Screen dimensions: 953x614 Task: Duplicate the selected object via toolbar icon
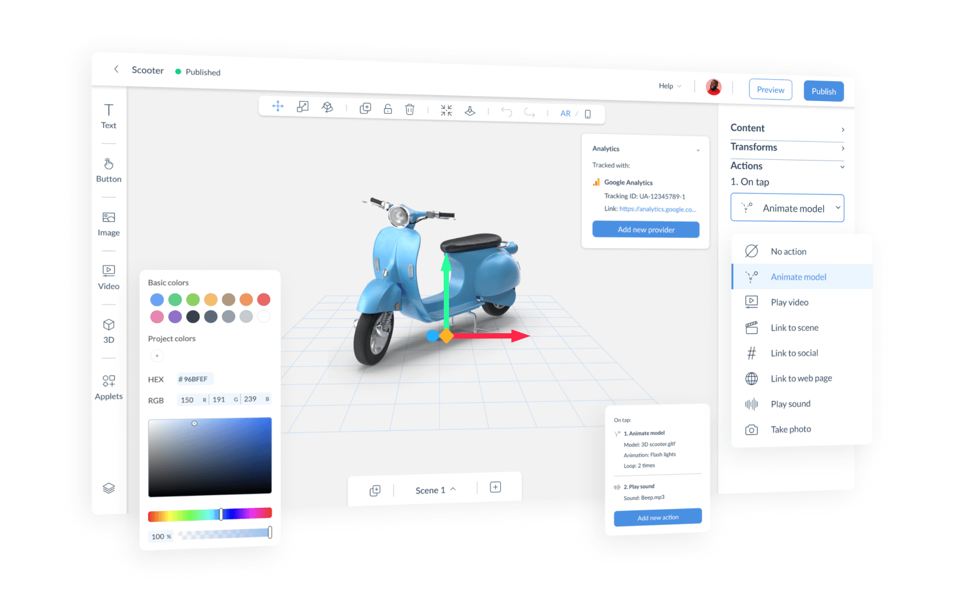pos(365,109)
